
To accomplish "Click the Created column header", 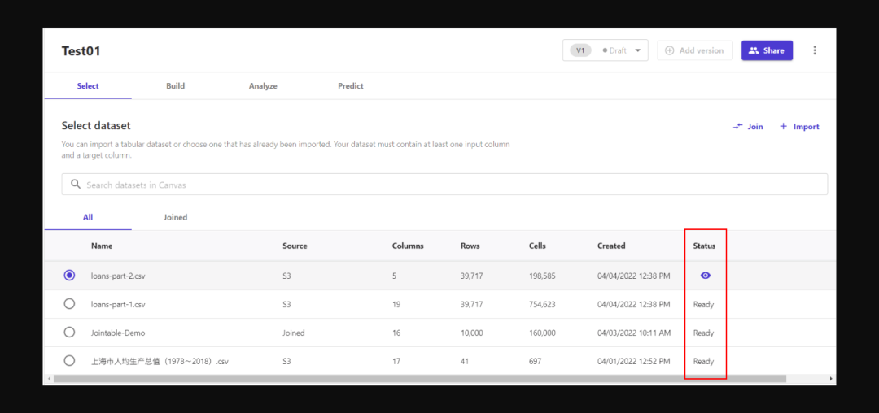I will (611, 246).
